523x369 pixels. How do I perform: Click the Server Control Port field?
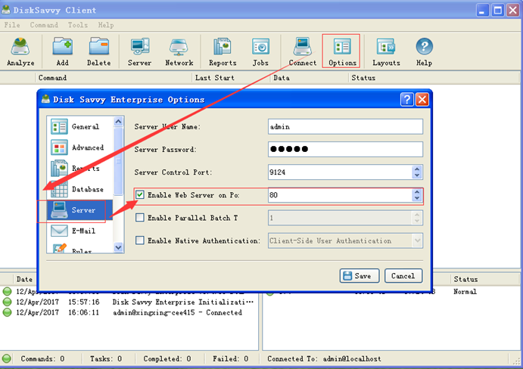pyautogui.click(x=341, y=172)
